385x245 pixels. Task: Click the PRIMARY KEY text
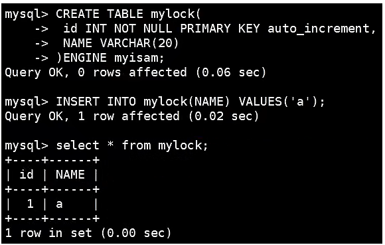coord(220,29)
